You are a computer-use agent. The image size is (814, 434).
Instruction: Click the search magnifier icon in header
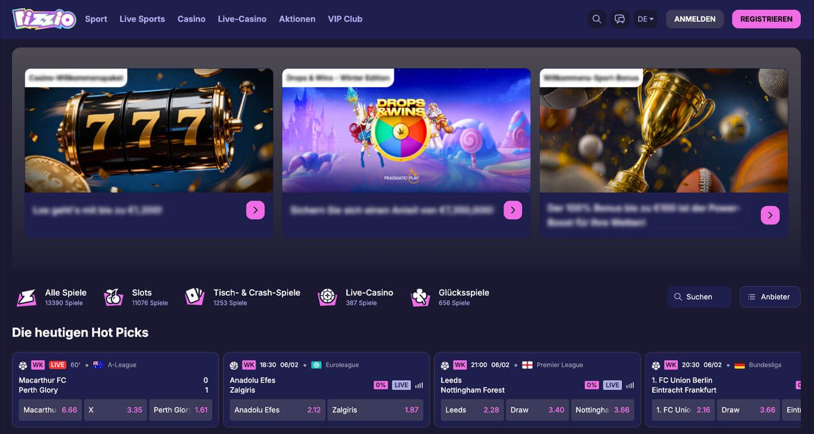pos(596,19)
